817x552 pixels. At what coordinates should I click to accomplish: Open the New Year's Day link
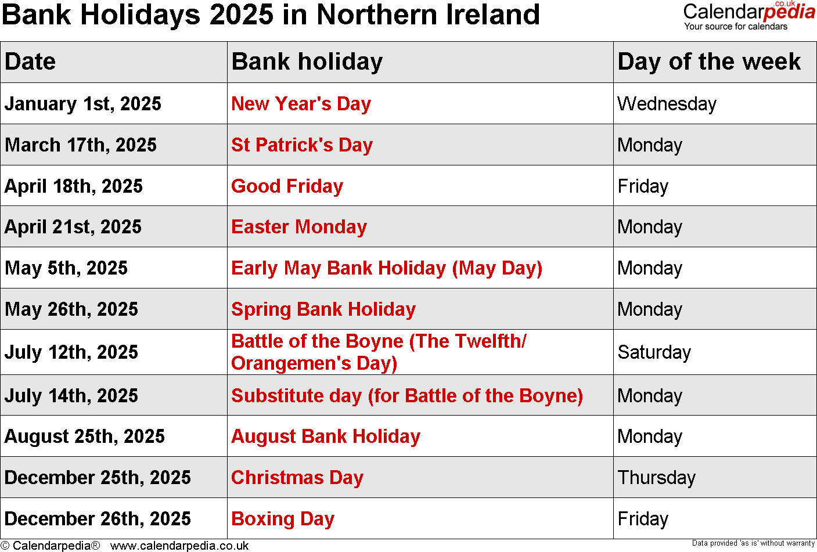(301, 104)
